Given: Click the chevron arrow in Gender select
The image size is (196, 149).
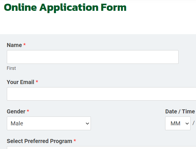Looking at the screenshot, I should click(87, 124).
